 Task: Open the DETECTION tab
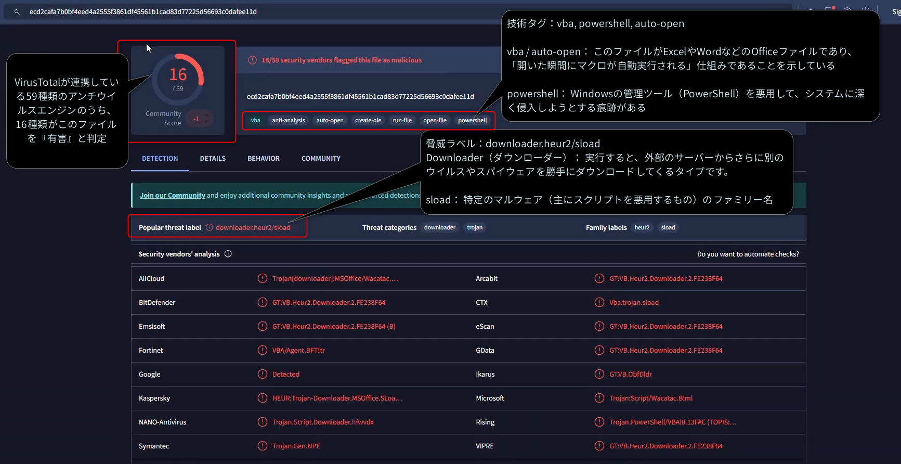160,158
